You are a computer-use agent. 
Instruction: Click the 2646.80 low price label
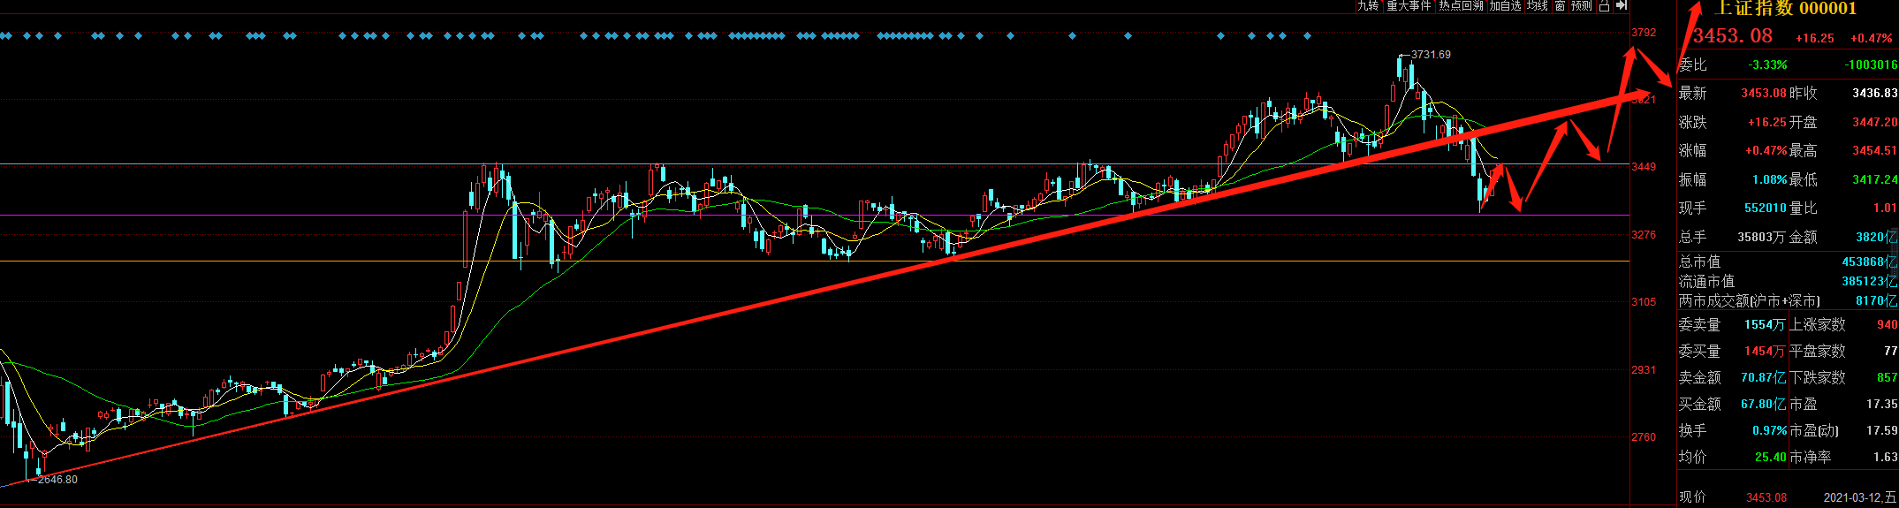pos(57,480)
